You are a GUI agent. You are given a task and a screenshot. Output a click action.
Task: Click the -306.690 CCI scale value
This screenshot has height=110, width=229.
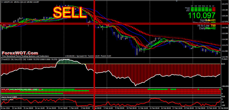pyautogui.click(x=225, y=86)
